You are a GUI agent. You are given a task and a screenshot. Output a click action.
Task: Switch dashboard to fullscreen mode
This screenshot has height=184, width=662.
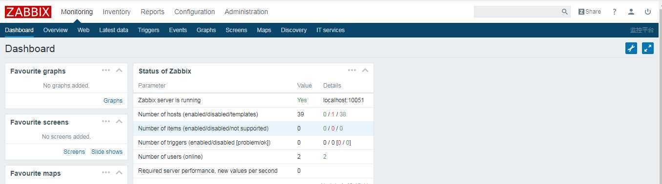[648, 48]
